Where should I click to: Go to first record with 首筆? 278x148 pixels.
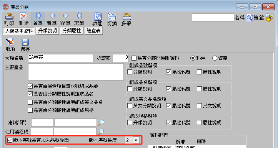click(38, 16)
